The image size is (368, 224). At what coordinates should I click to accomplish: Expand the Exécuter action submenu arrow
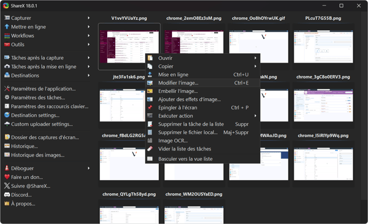pos(255,116)
